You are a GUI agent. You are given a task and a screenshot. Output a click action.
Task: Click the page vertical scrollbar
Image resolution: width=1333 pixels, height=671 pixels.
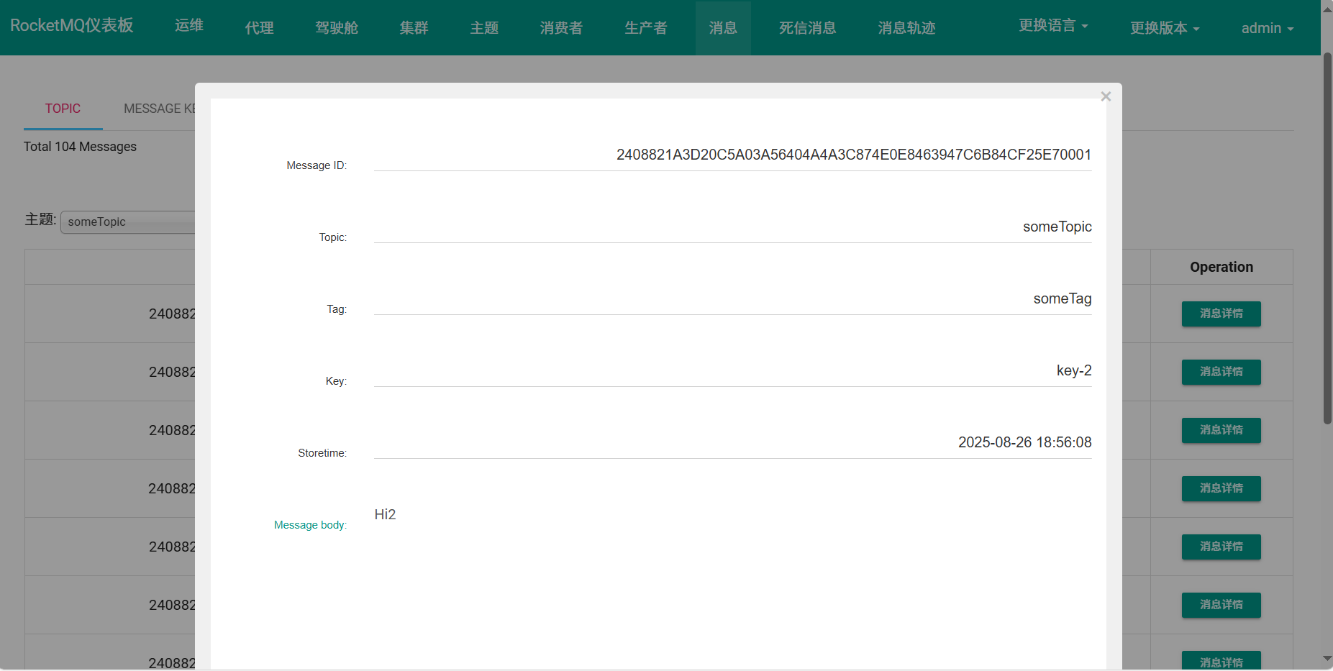(1327, 237)
